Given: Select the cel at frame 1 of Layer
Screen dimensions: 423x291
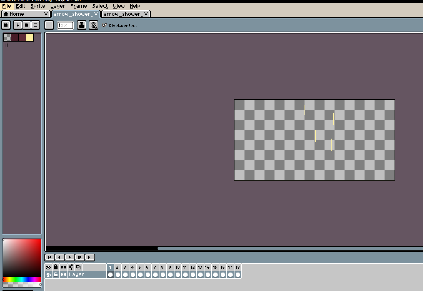Looking at the screenshot, I should (x=110, y=275).
